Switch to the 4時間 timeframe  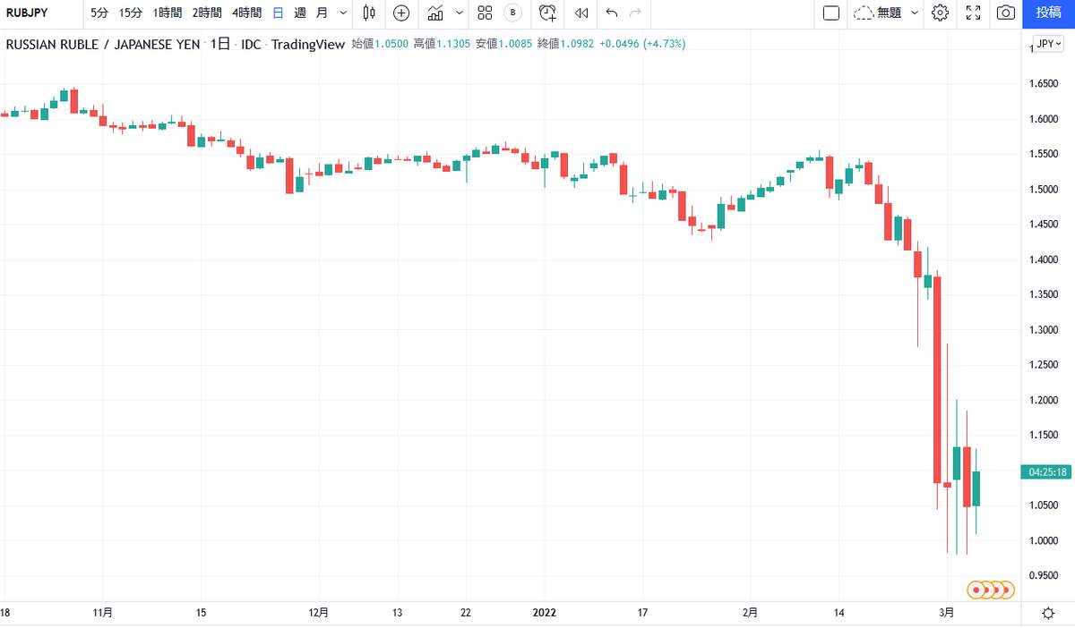246,13
